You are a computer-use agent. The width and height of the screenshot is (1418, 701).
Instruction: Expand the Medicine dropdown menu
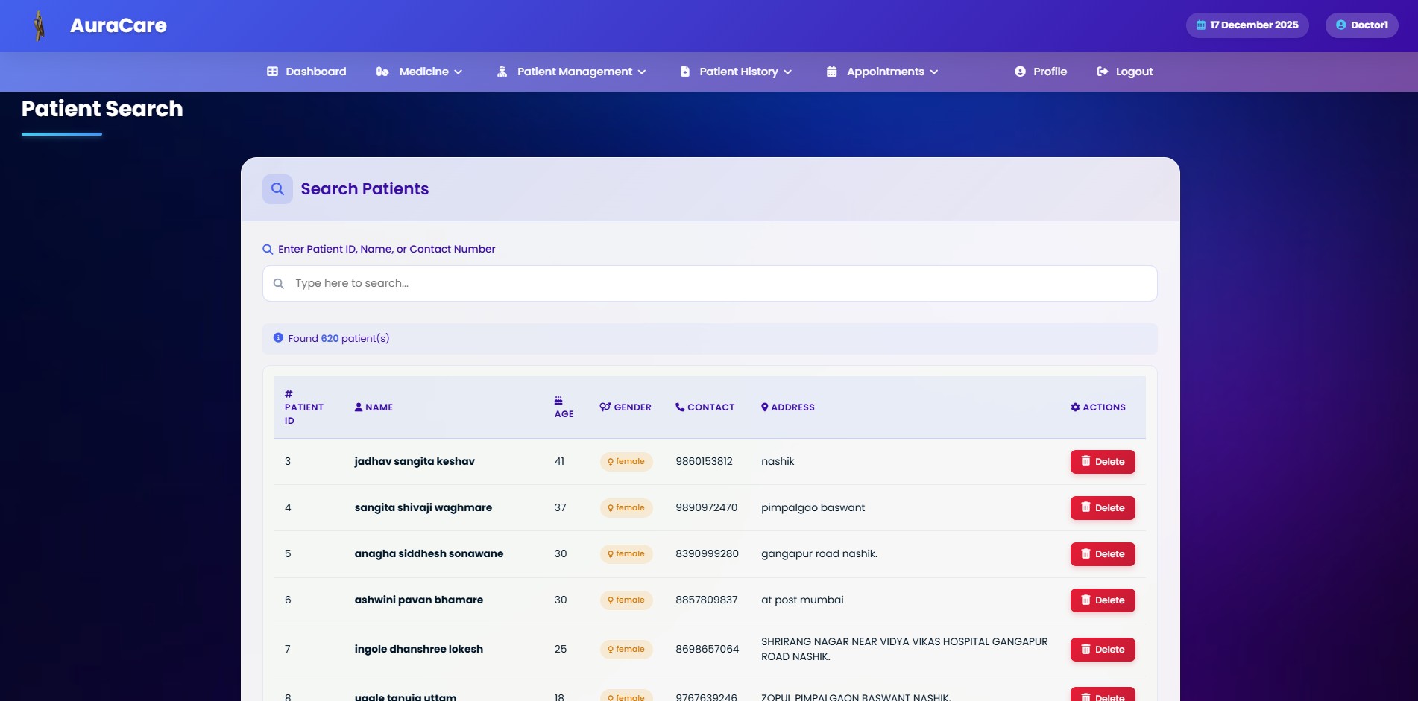point(458,72)
